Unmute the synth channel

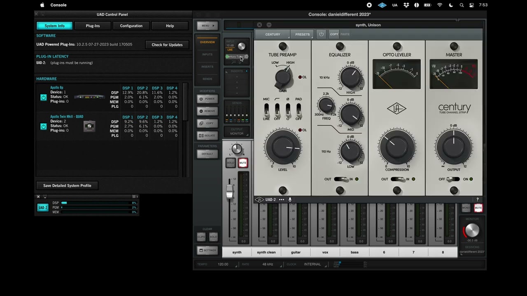pos(243,163)
